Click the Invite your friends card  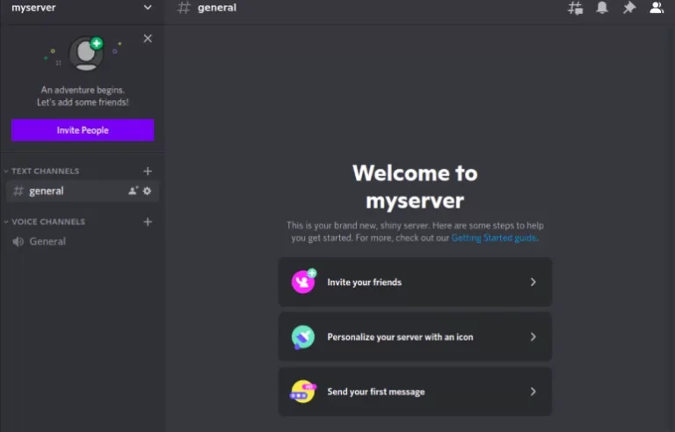click(415, 282)
